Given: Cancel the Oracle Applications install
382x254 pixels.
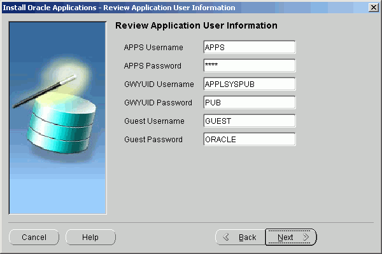Looking at the screenshot, I should click(x=34, y=237).
